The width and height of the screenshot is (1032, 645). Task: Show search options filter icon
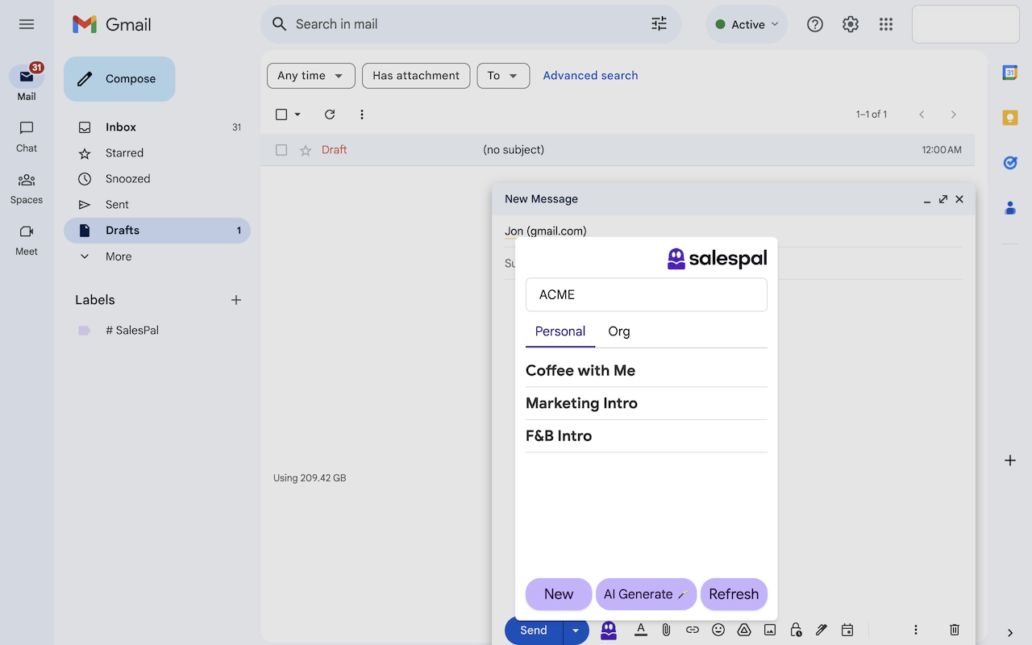coord(659,24)
